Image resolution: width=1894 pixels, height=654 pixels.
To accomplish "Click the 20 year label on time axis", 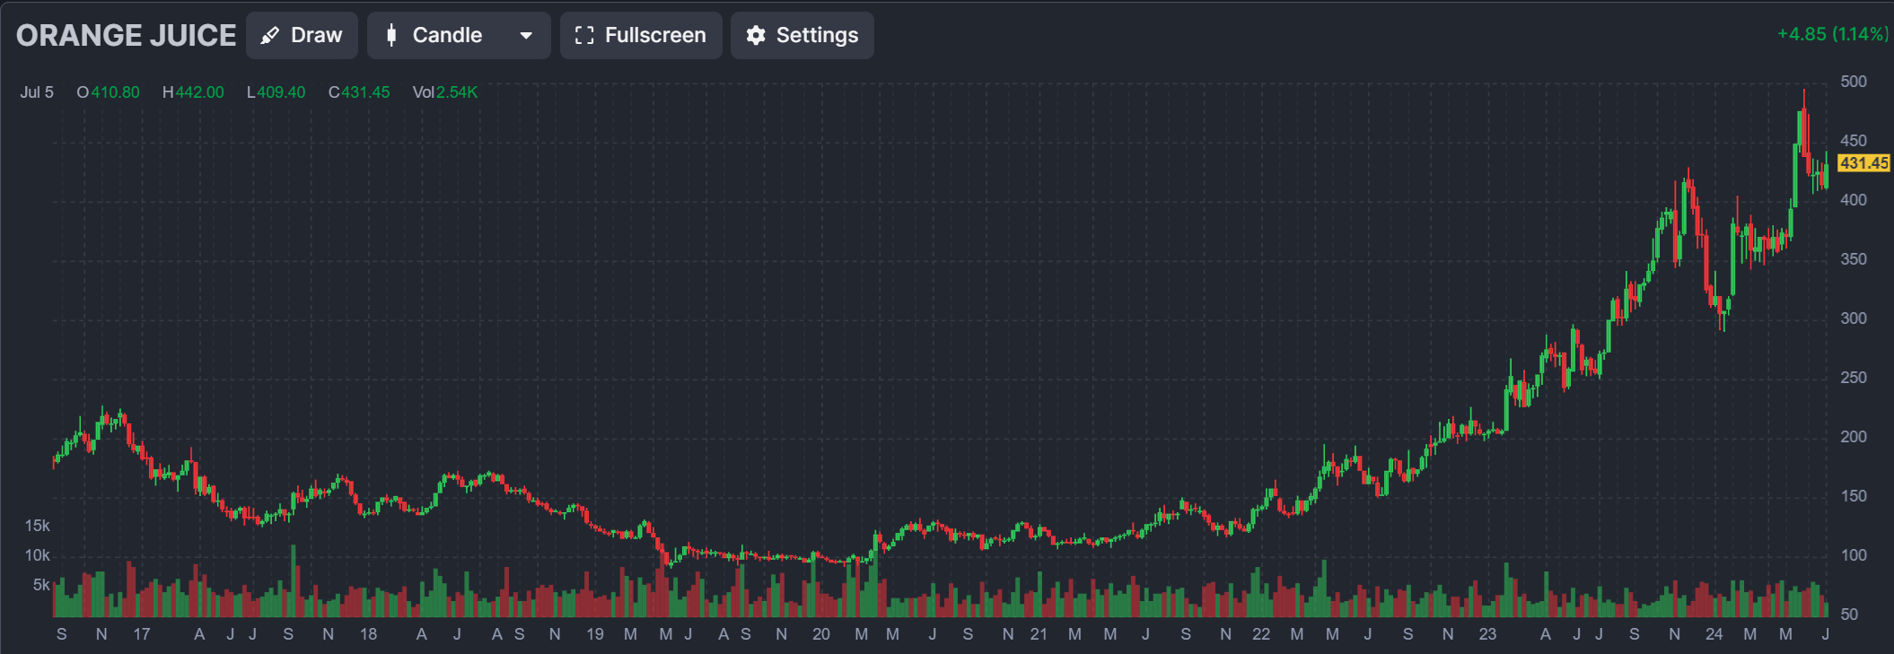I will (x=821, y=634).
